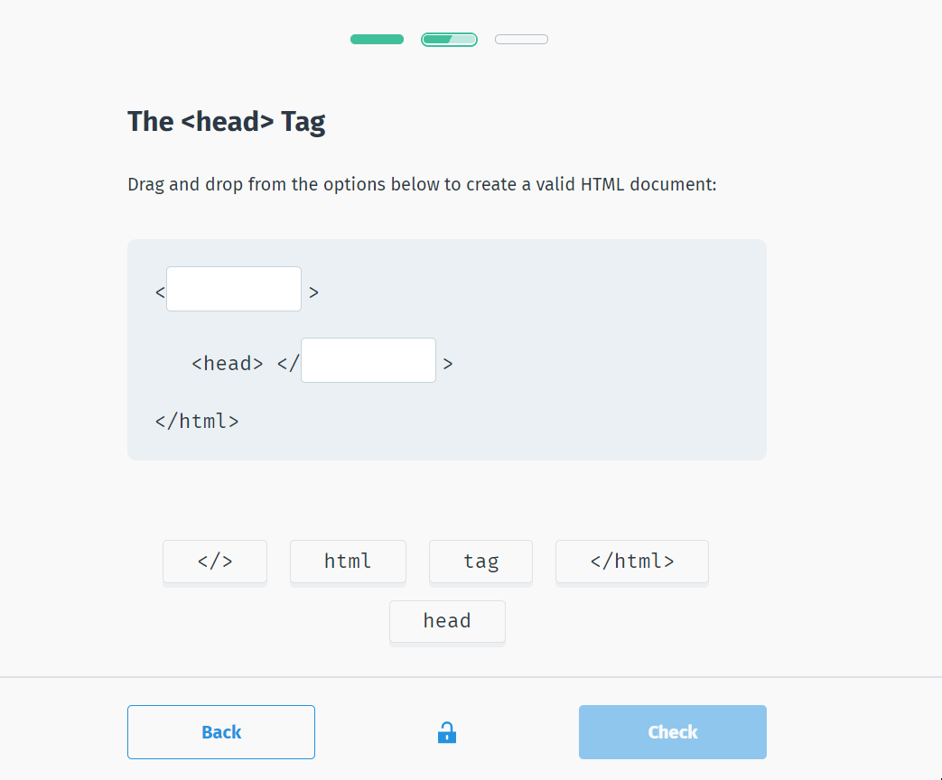The height and width of the screenshot is (780, 942).
Task: Click the ">" bracket after the second slot
Action: pos(447,364)
